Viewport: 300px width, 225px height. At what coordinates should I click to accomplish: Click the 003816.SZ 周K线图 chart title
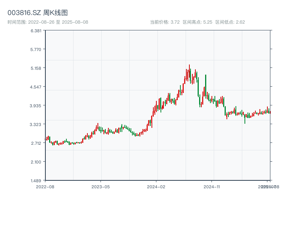click(x=37, y=13)
